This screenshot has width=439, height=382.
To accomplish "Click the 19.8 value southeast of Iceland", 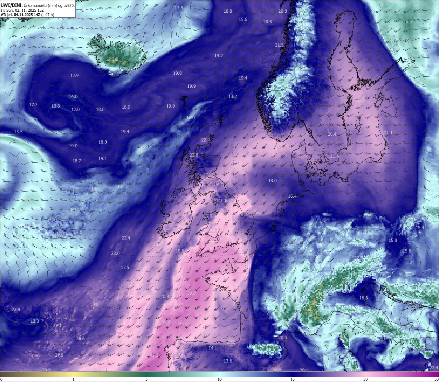I will pos(177,73).
